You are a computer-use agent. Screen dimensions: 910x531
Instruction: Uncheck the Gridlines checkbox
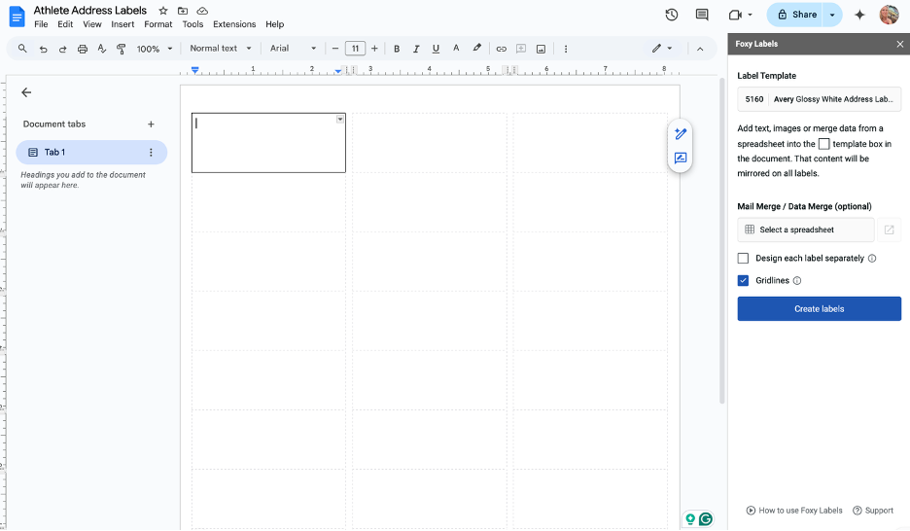click(x=744, y=281)
